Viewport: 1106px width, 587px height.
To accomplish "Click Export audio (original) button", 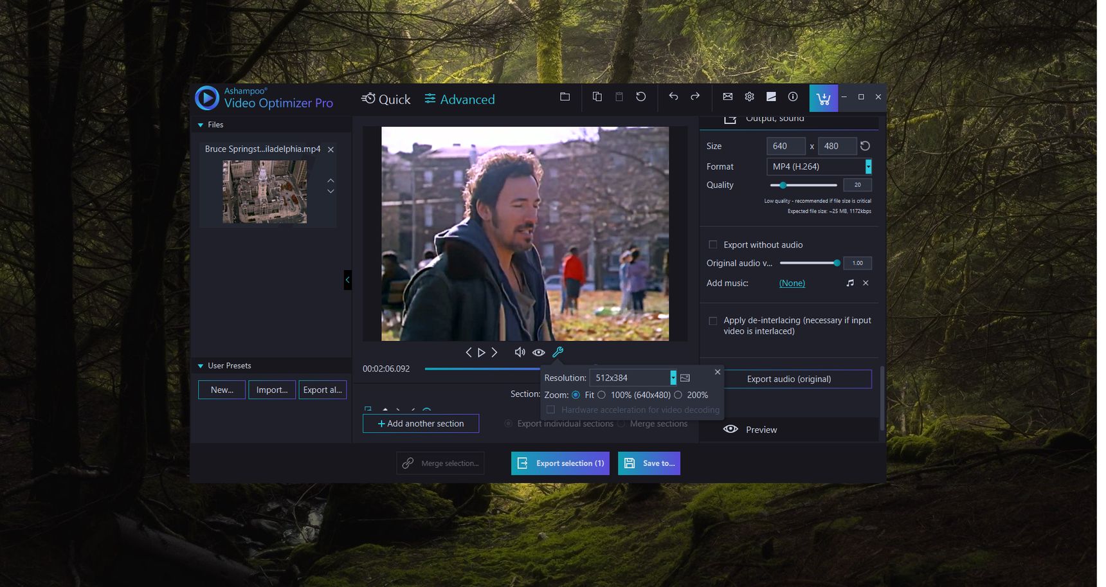I will point(789,379).
